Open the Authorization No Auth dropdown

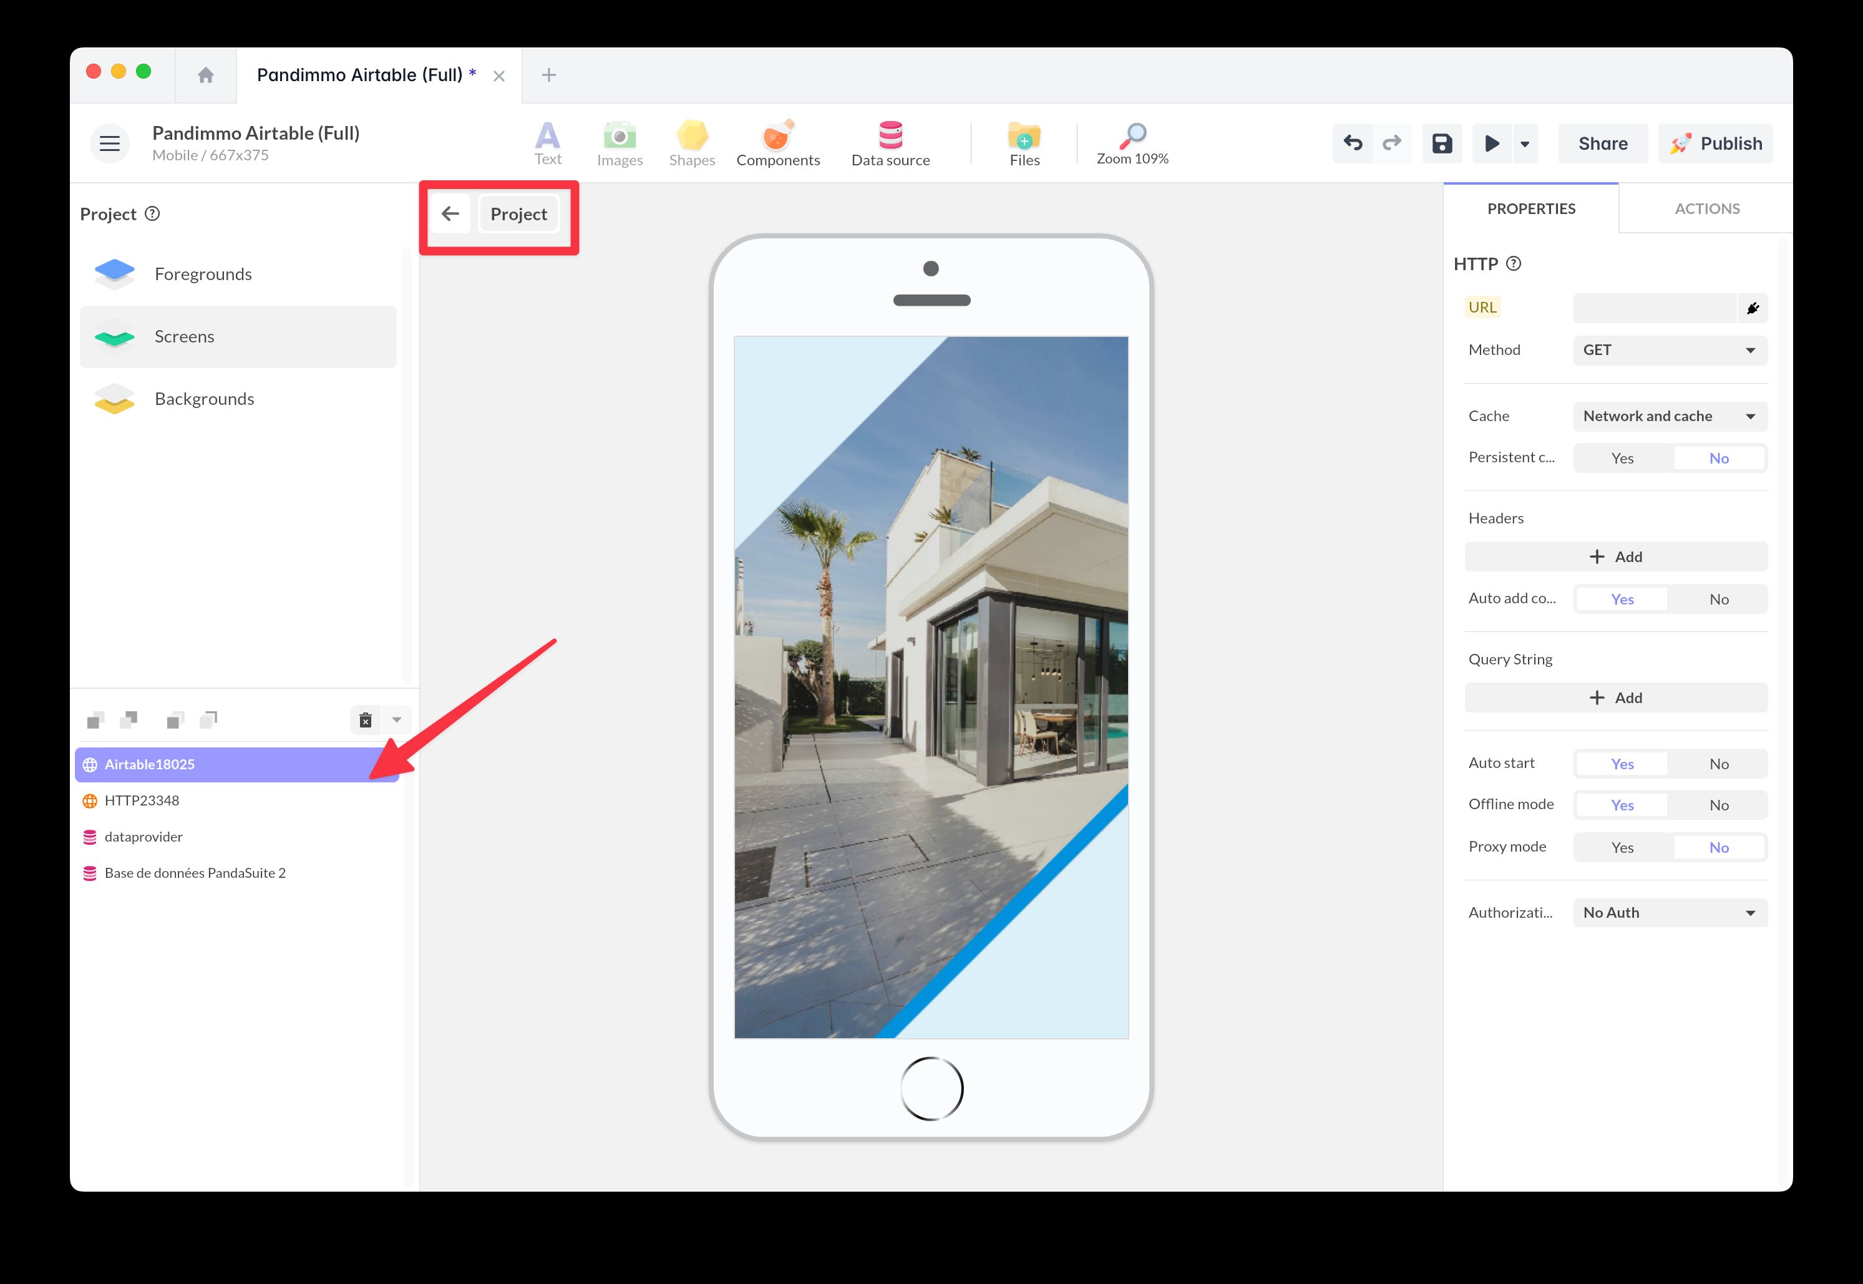1669,913
